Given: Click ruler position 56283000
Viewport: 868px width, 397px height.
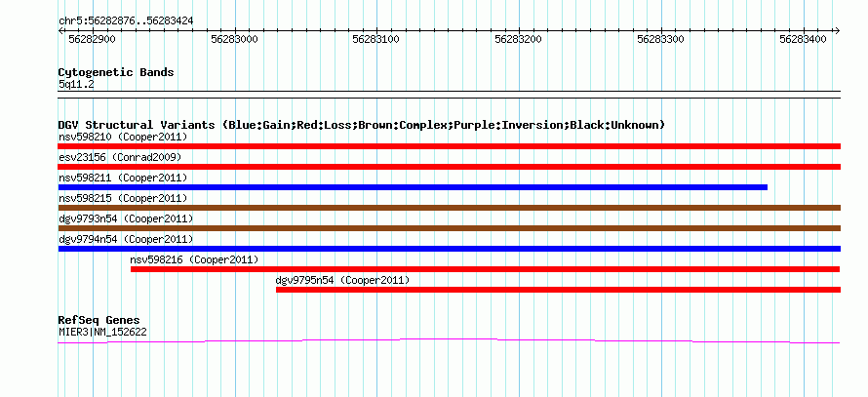Looking at the screenshot, I should [235, 39].
